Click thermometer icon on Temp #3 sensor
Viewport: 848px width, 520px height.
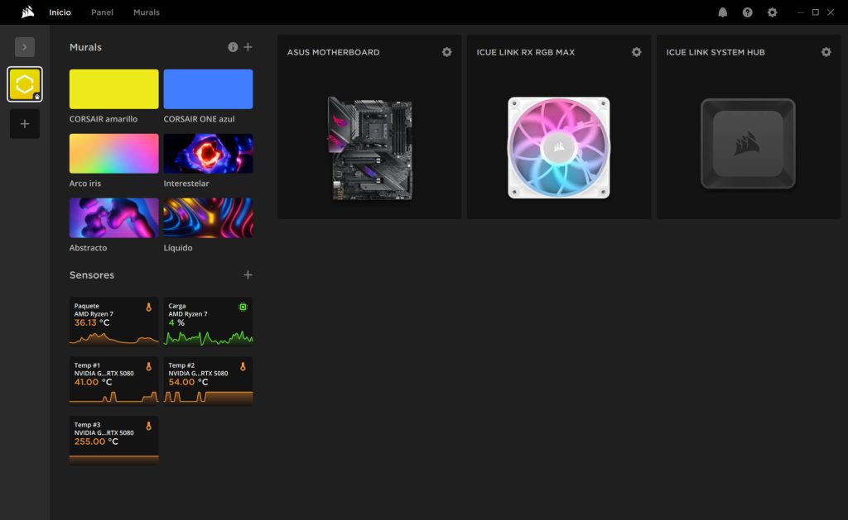click(148, 426)
